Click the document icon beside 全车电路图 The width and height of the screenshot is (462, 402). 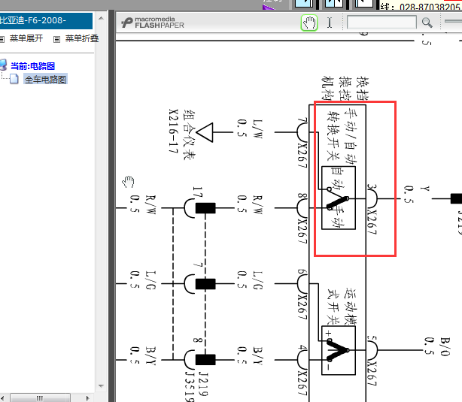point(14,79)
